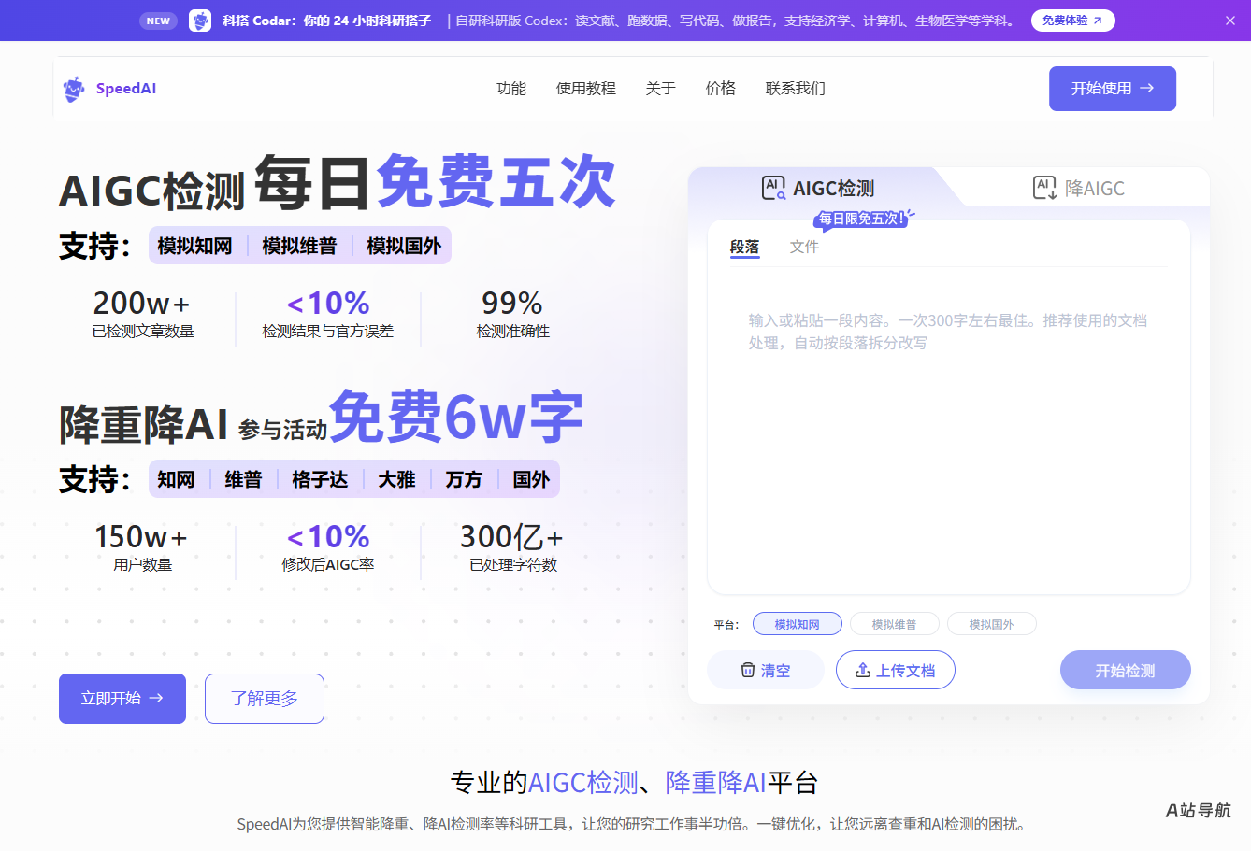The width and height of the screenshot is (1251, 851).
Task: Click the Codar robot icon in banner
Action: [x=200, y=21]
